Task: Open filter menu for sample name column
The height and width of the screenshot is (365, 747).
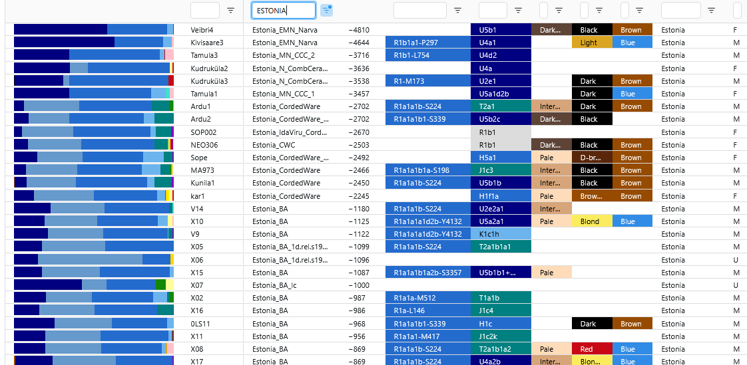Action: point(230,10)
